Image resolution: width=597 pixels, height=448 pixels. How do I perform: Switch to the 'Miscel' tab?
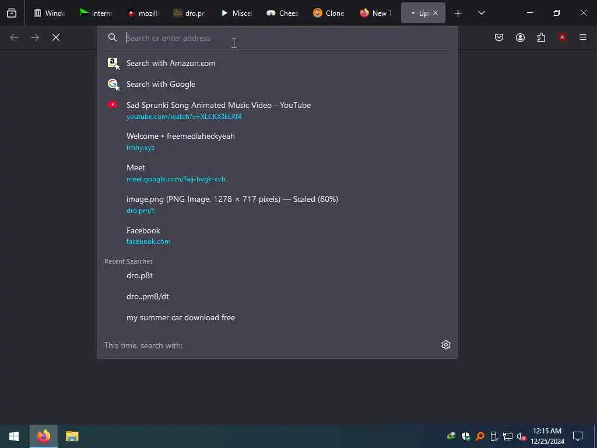(x=236, y=13)
